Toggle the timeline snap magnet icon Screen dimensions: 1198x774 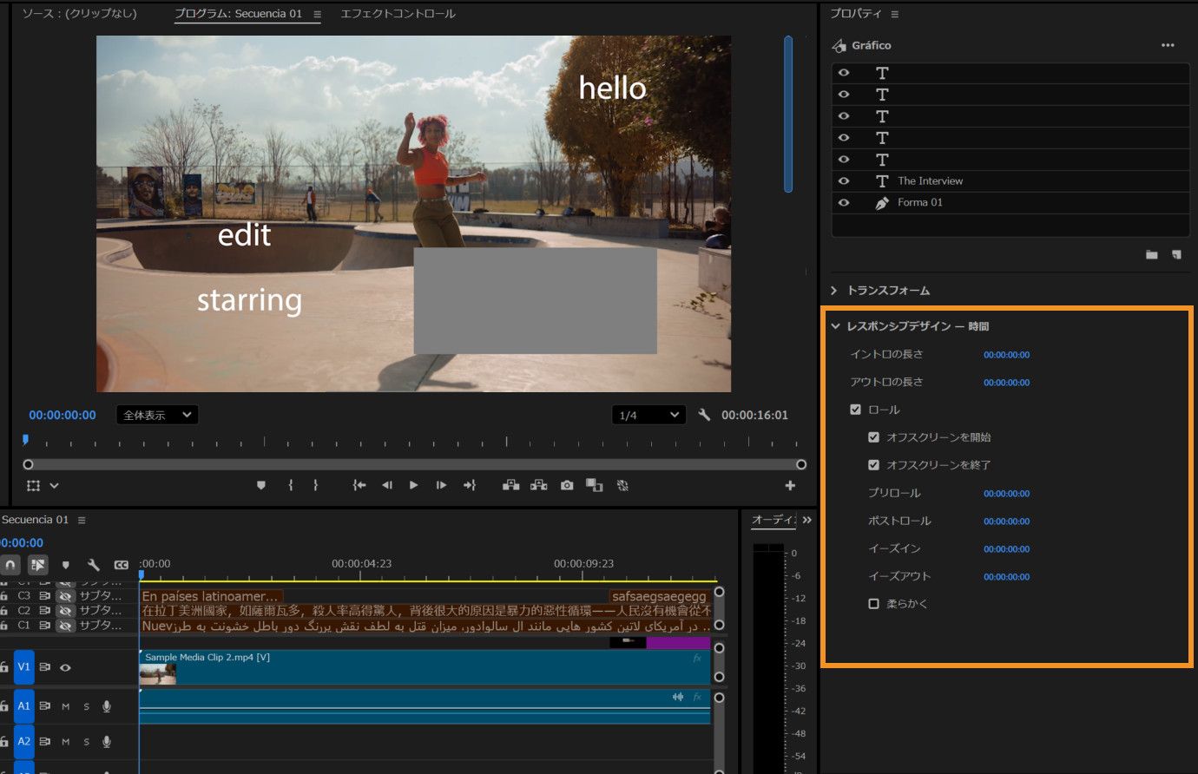(x=10, y=565)
